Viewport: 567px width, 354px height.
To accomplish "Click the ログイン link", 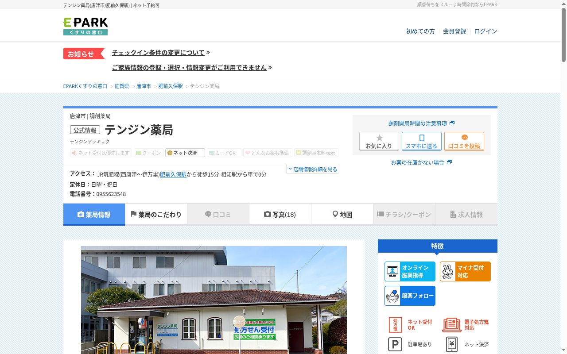I will [485, 31].
